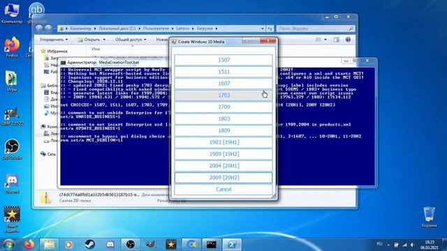
Task: Switch to OBS Studio on the taskbar
Action: 131,245
